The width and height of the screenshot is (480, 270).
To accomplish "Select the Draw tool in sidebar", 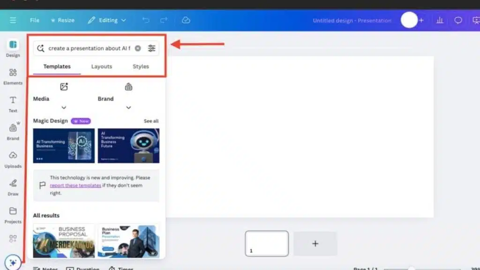I will [x=13, y=187].
